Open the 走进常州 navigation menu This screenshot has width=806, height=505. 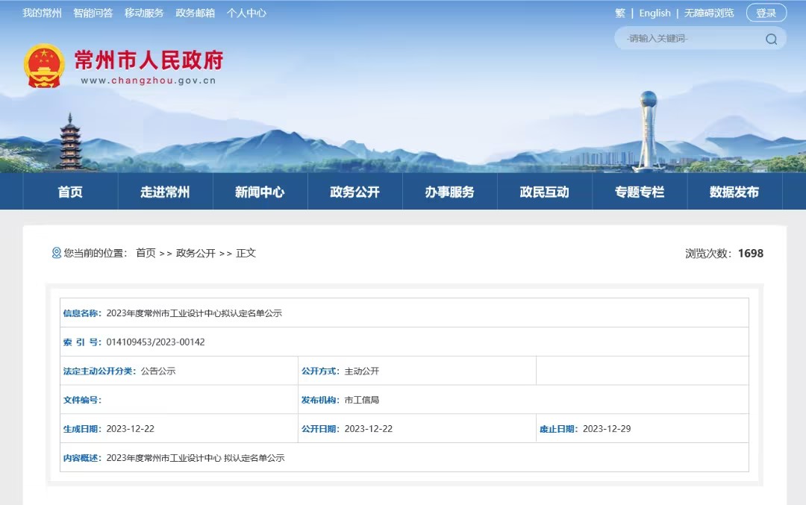point(165,192)
